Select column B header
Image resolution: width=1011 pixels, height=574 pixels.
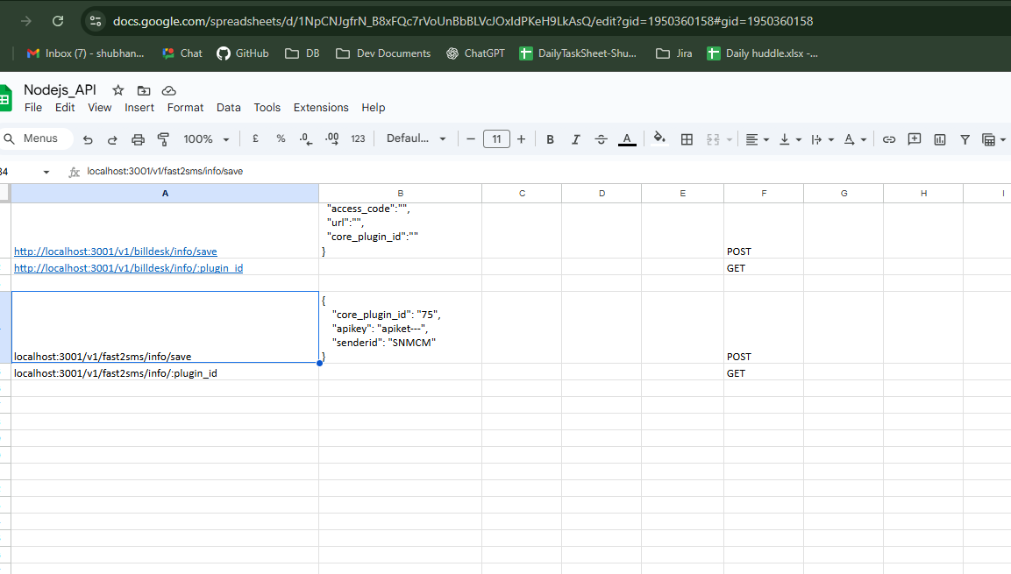point(401,194)
